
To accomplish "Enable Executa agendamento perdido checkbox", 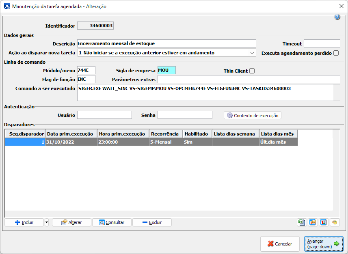I will click(x=336, y=53).
